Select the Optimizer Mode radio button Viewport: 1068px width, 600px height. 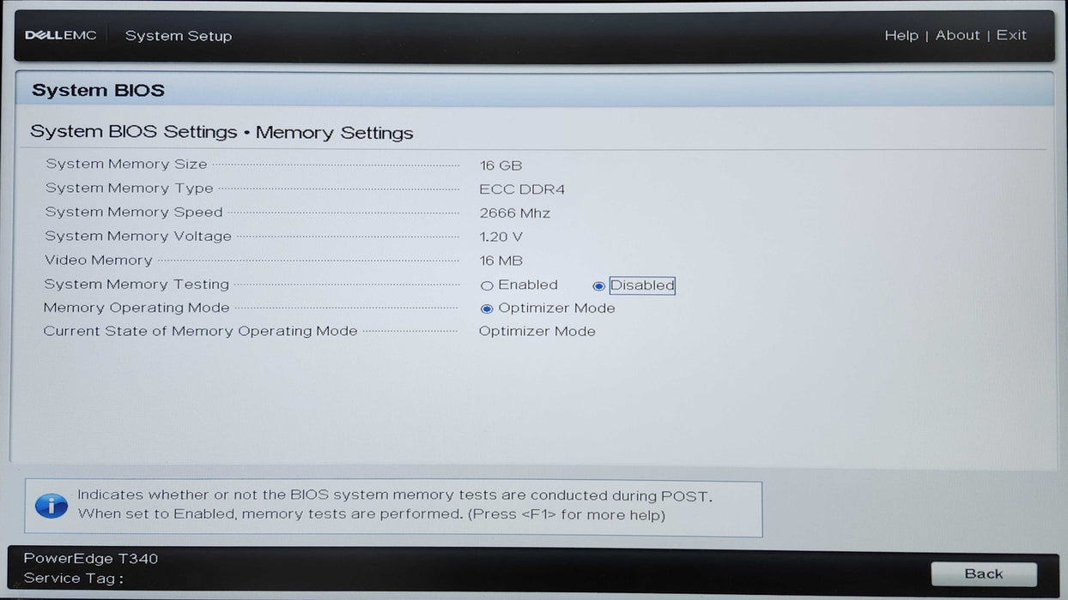pos(488,309)
